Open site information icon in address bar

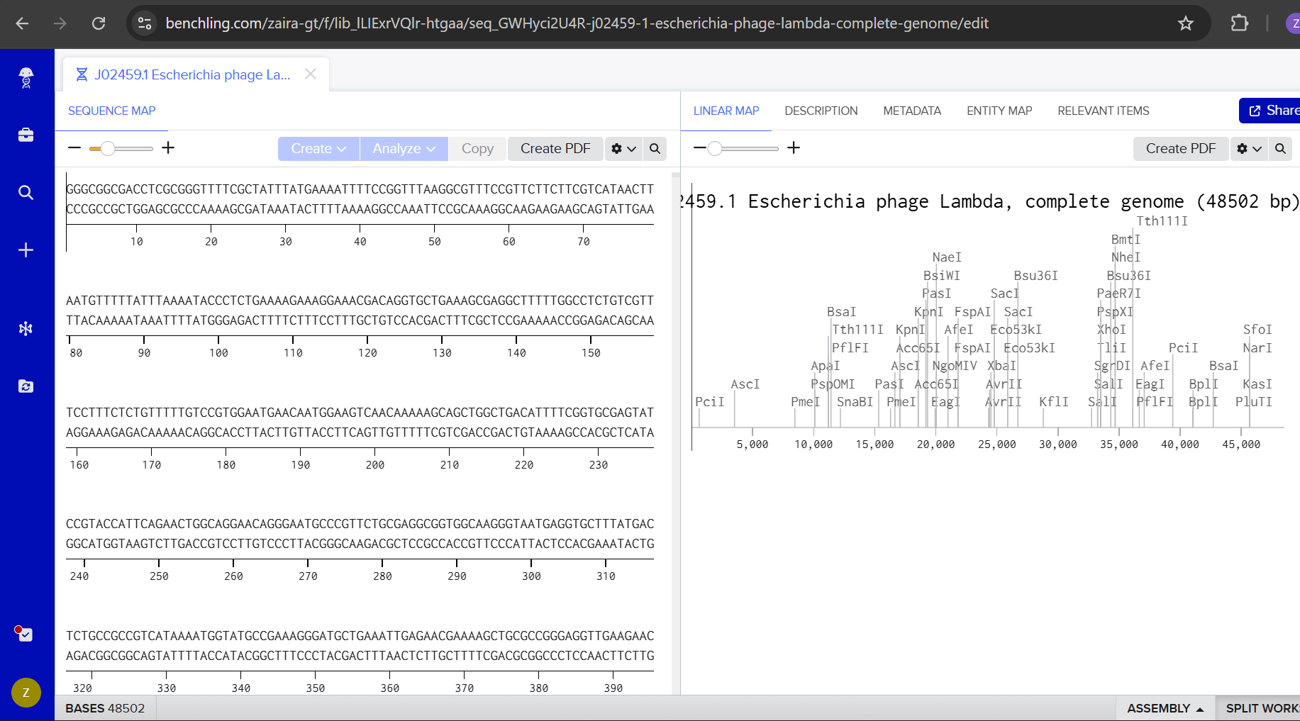point(145,23)
